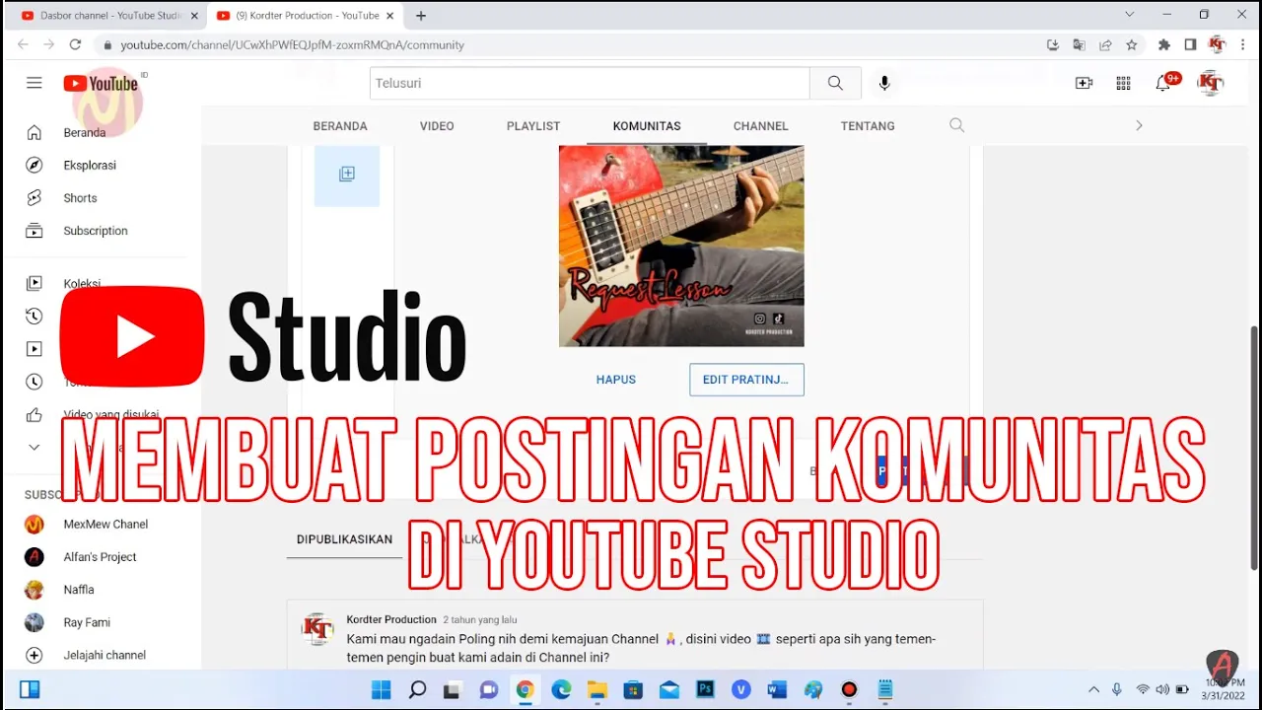Go back with browser back arrow
Image resolution: width=1262 pixels, height=710 pixels.
[x=24, y=44]
